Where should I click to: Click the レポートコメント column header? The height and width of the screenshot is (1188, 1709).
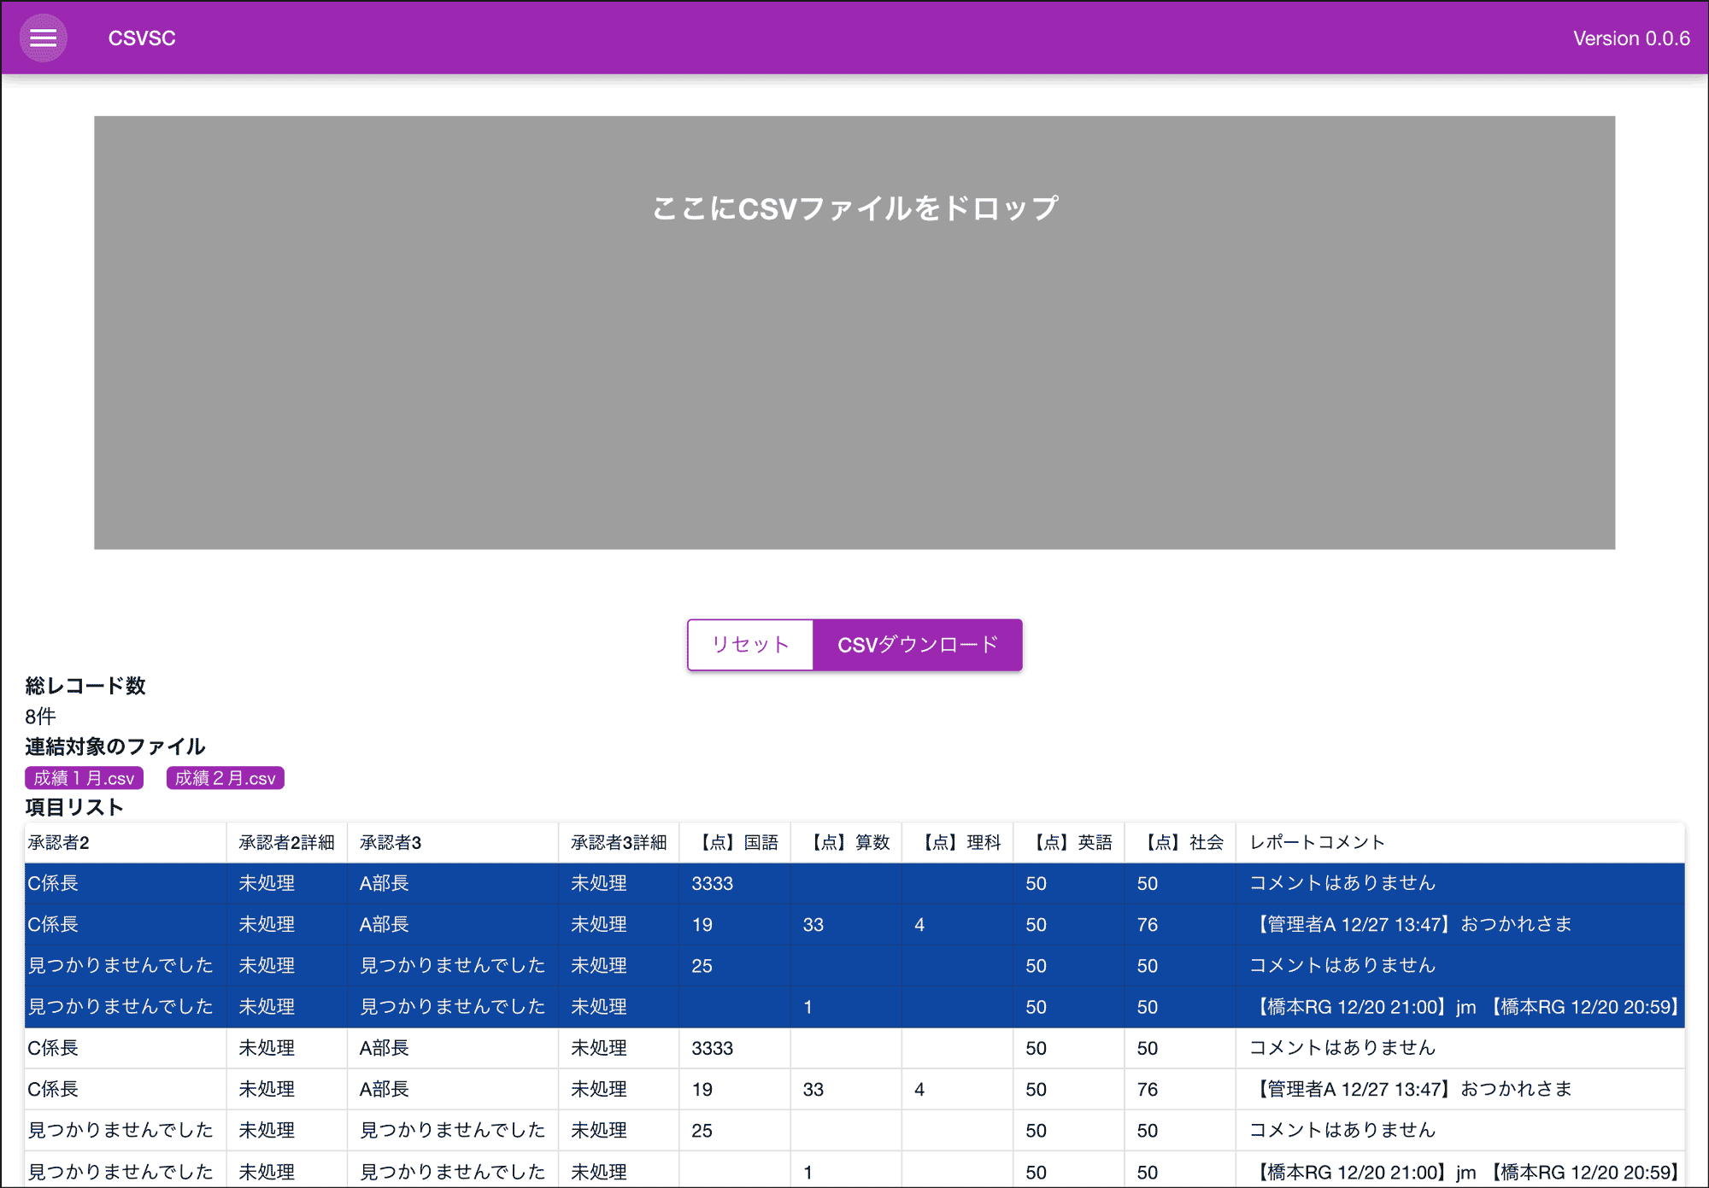click(1316, 842)
